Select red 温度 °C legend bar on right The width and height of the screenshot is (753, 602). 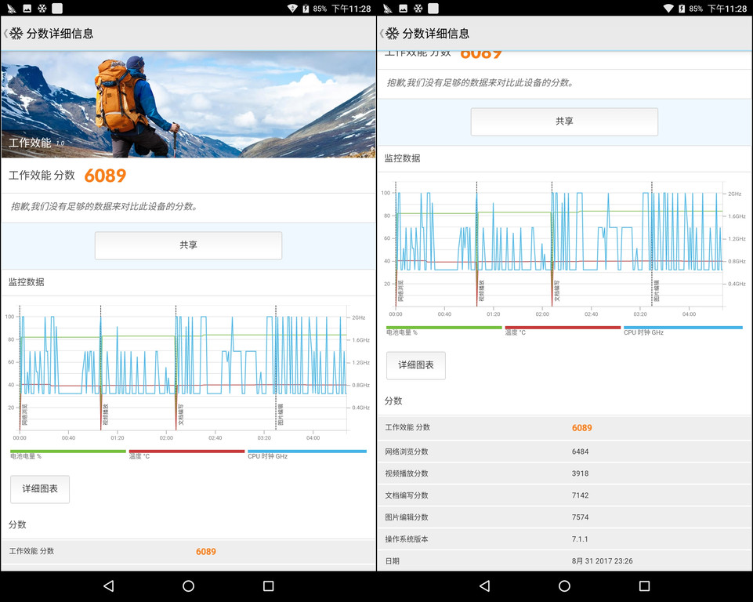[563, 328]
